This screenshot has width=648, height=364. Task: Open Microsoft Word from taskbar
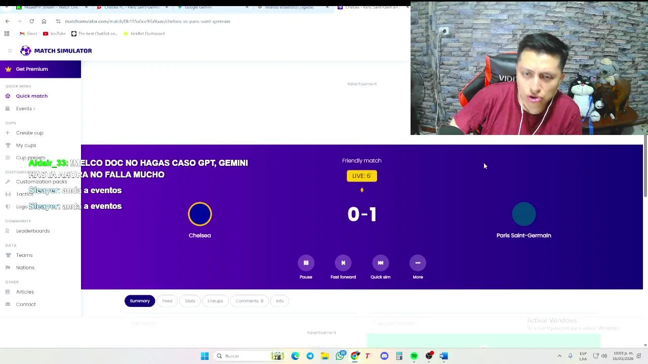(443, 356)
